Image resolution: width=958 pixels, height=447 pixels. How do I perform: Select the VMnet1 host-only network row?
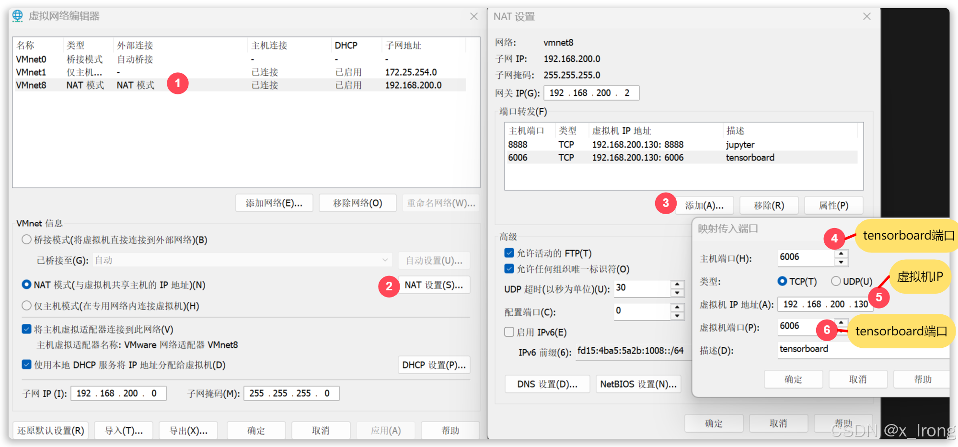(x=240, y=72)
